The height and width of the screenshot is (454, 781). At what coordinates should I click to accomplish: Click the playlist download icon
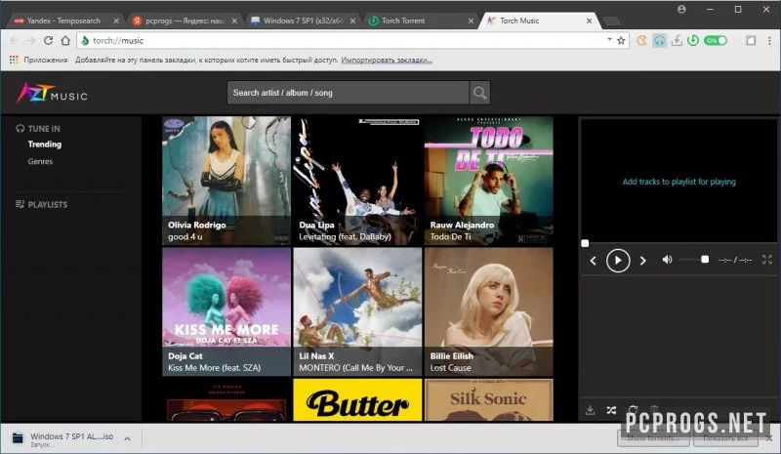tap(591, 410)
